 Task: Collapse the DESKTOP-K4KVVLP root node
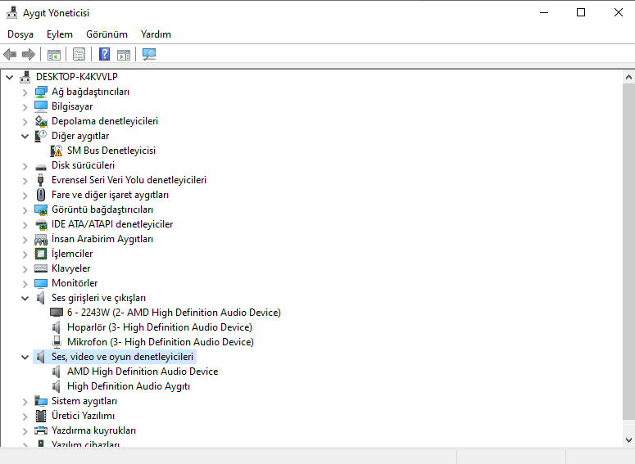9,77
